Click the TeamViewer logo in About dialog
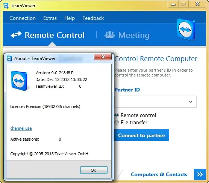The width and height of the screenshot is (209, 183). click(x=19, y=81)
